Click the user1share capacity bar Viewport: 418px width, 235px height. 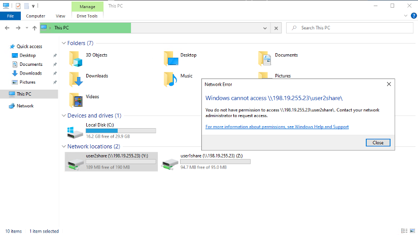coord(216,162)
